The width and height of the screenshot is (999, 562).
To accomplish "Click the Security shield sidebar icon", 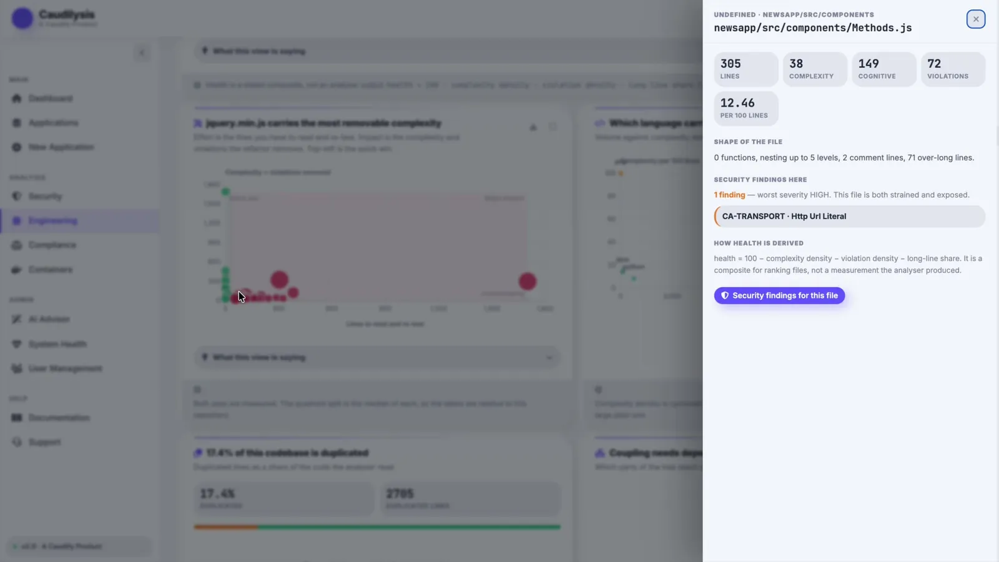I will (17, 196).
